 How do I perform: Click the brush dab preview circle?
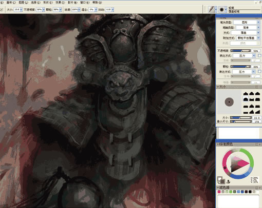pos(229,102)
